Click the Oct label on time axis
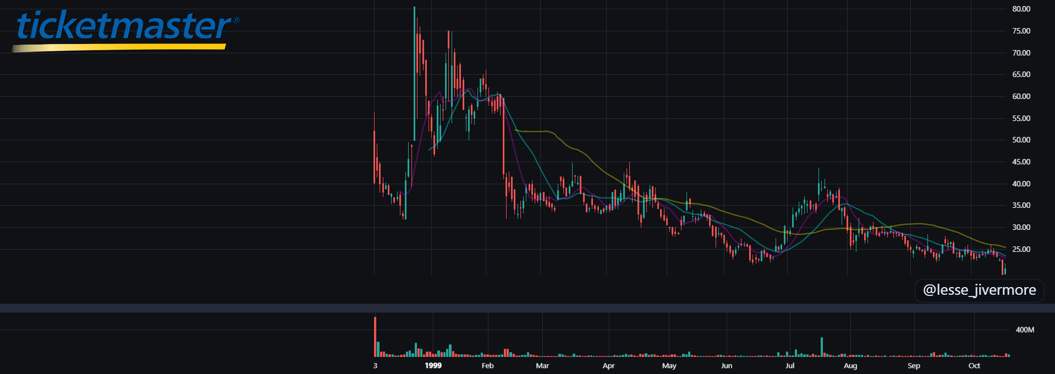Image resolution: width=1055 pixels, height=374 pixels. point(974,365)
